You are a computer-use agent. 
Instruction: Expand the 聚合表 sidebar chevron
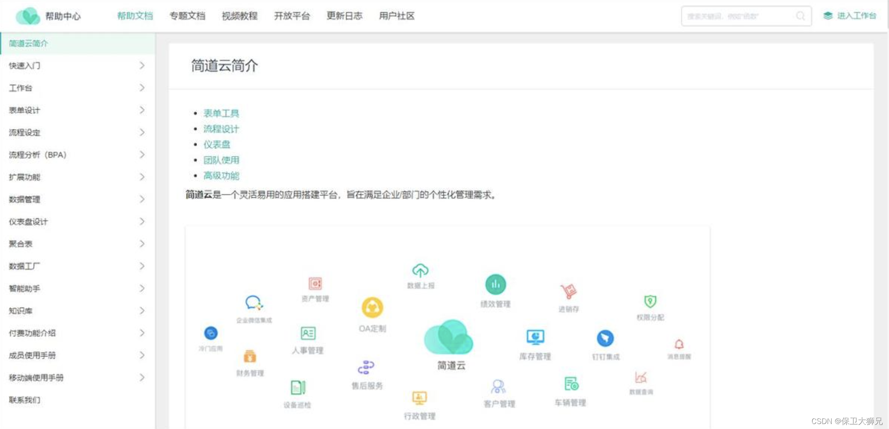click(142, 244)
